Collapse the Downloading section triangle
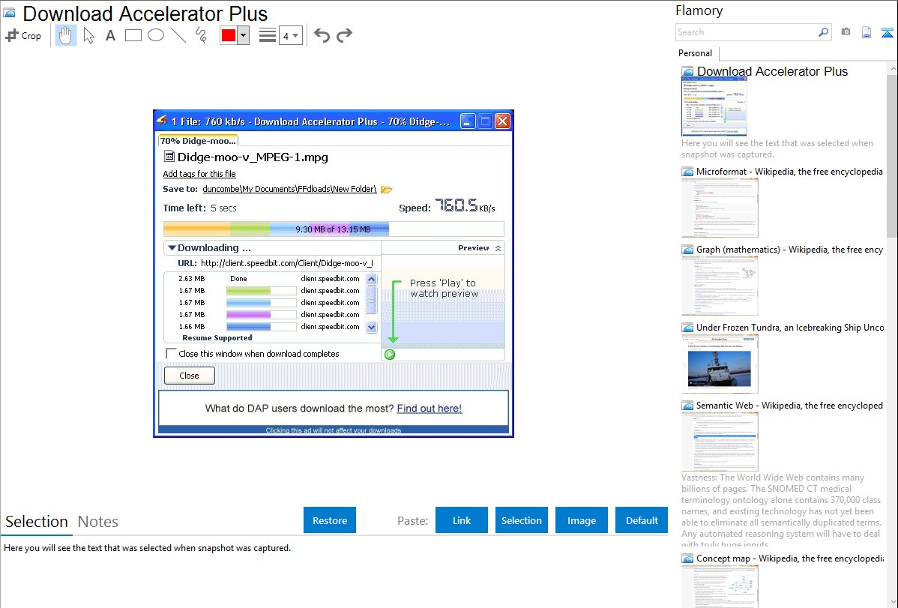Image resolution: width=898 pixels, height=608 pixels. pos(172,248)
